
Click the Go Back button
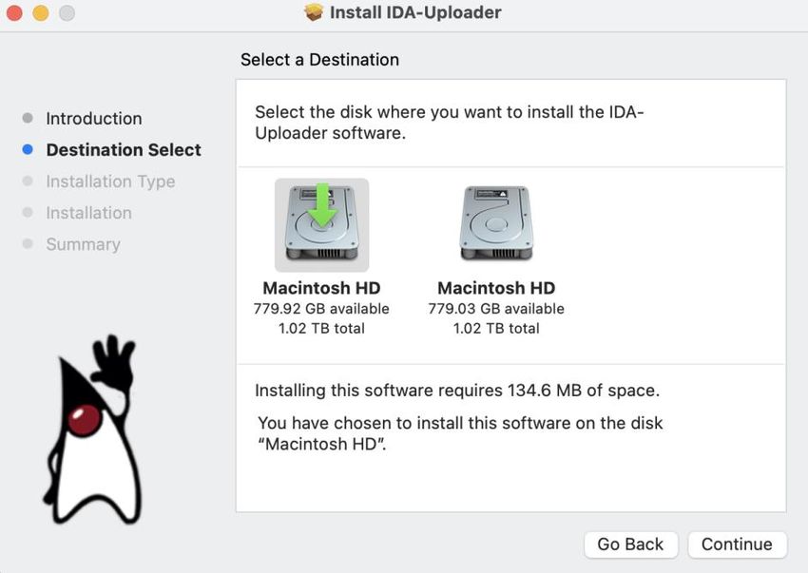point(630,544)
